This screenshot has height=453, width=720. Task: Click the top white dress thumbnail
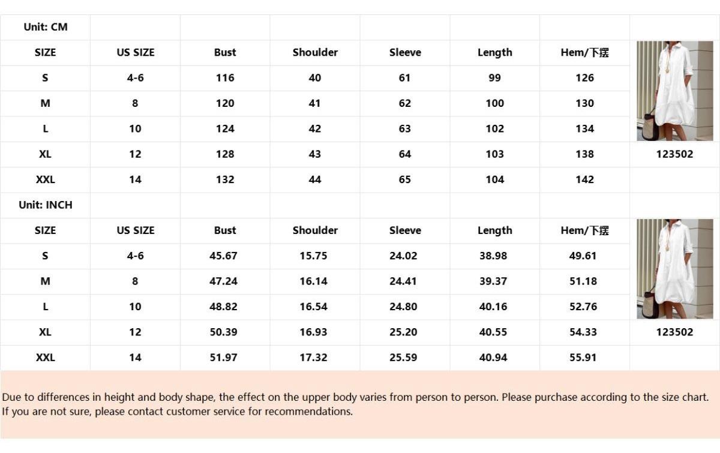click(674, 91)
